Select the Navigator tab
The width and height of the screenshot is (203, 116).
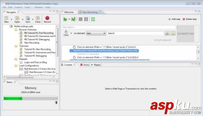[11, 12]
